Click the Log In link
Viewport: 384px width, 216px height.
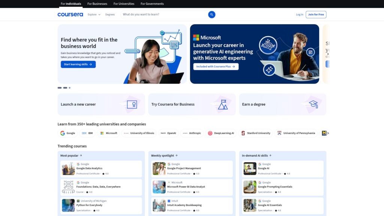point(299,15)
